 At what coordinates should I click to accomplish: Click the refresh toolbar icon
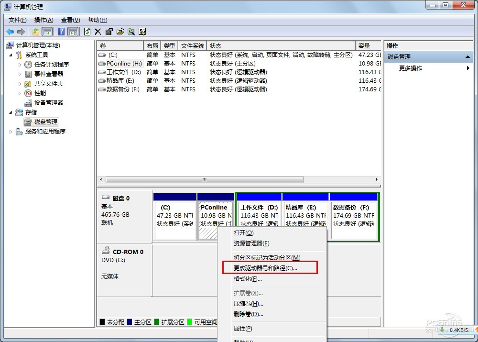pos(87,32)
